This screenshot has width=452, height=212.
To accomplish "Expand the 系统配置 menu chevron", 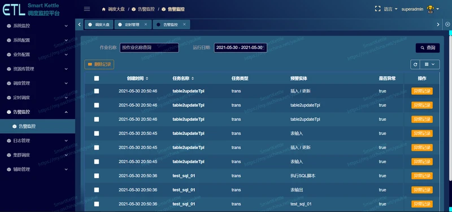I will (66, 40).
